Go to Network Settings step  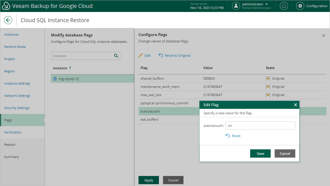pos(17,96)
